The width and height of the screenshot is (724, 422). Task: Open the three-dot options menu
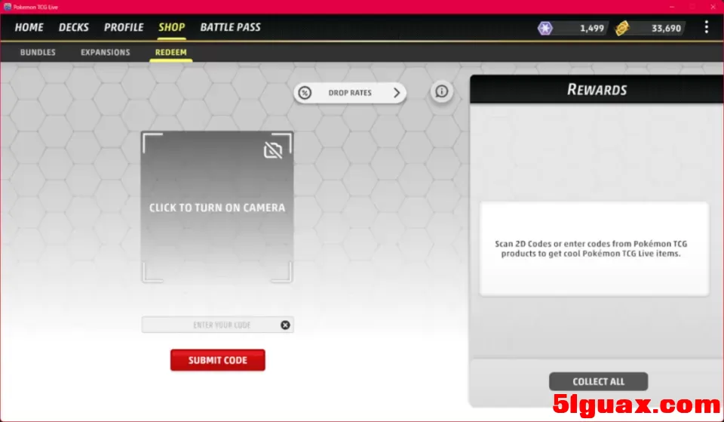706,27
